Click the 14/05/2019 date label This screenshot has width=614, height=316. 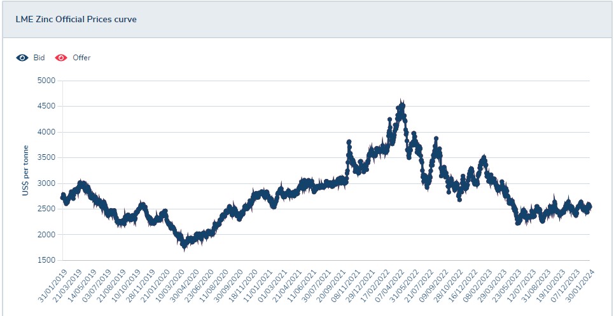pyautogui.click(x=82, y=285)
